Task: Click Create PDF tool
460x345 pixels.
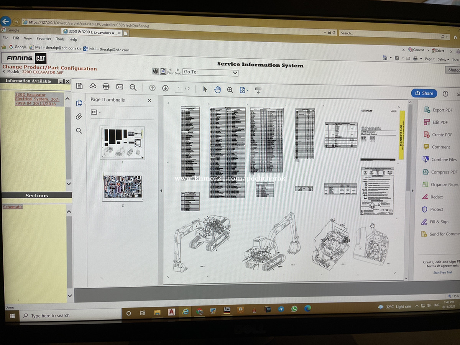Action: click(438, 135)
